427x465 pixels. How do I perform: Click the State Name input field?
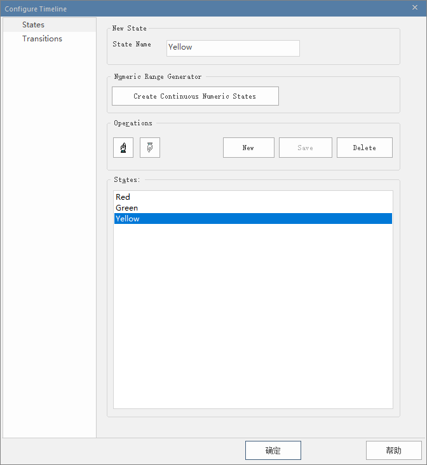[233, 48]
